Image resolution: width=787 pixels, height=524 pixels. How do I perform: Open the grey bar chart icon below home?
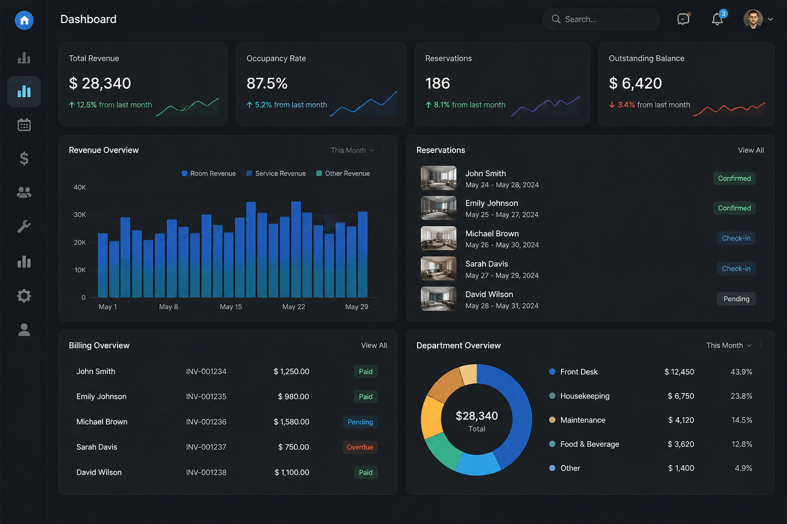pos(24,57)
